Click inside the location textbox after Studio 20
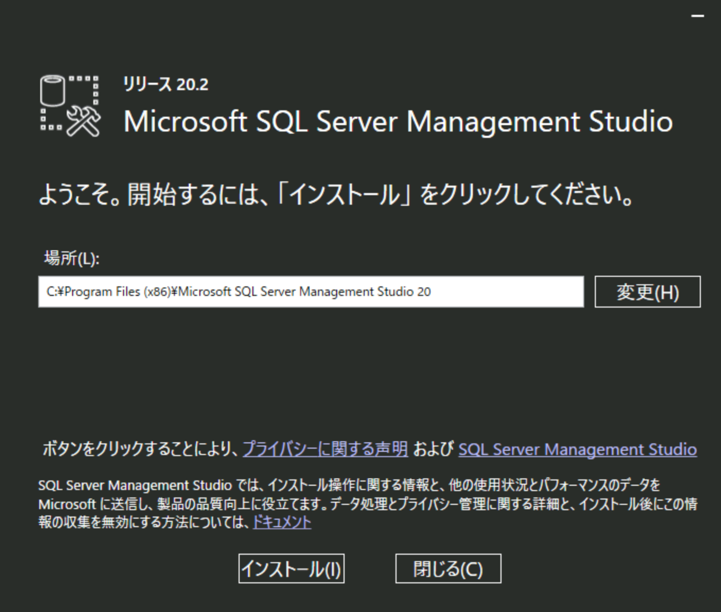Viewport: 721px width, 612px height. (x=477, y=291)
